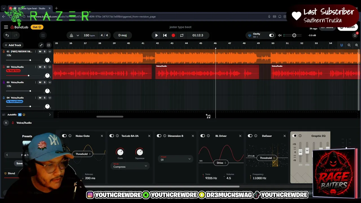Viewport: 361px width, 203px height.
Task: Mute the master volume speaker icon
Action: [280, 35]
